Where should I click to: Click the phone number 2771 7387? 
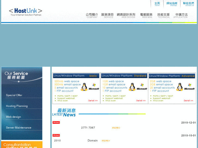click(x=88, y=128)
